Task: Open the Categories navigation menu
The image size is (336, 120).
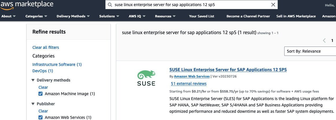Action: (36, 16)
